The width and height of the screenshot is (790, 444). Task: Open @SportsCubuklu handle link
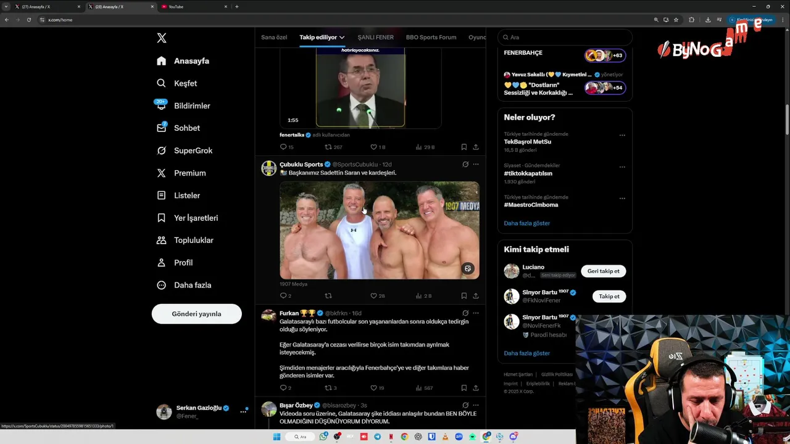[355, 165]
